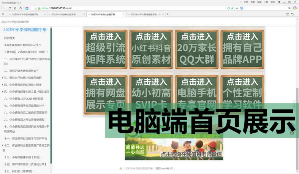Click the page scrollbar up arrow

297,19
